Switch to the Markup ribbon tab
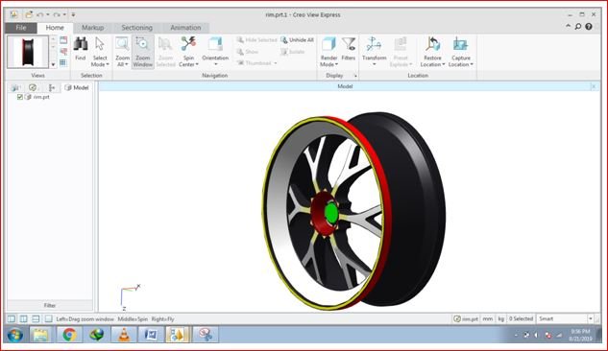 pyautogui.click(x=92, y=28)
